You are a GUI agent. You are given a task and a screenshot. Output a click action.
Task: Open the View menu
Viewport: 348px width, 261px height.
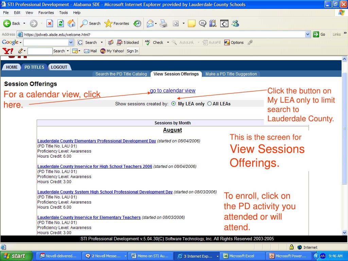29,13
